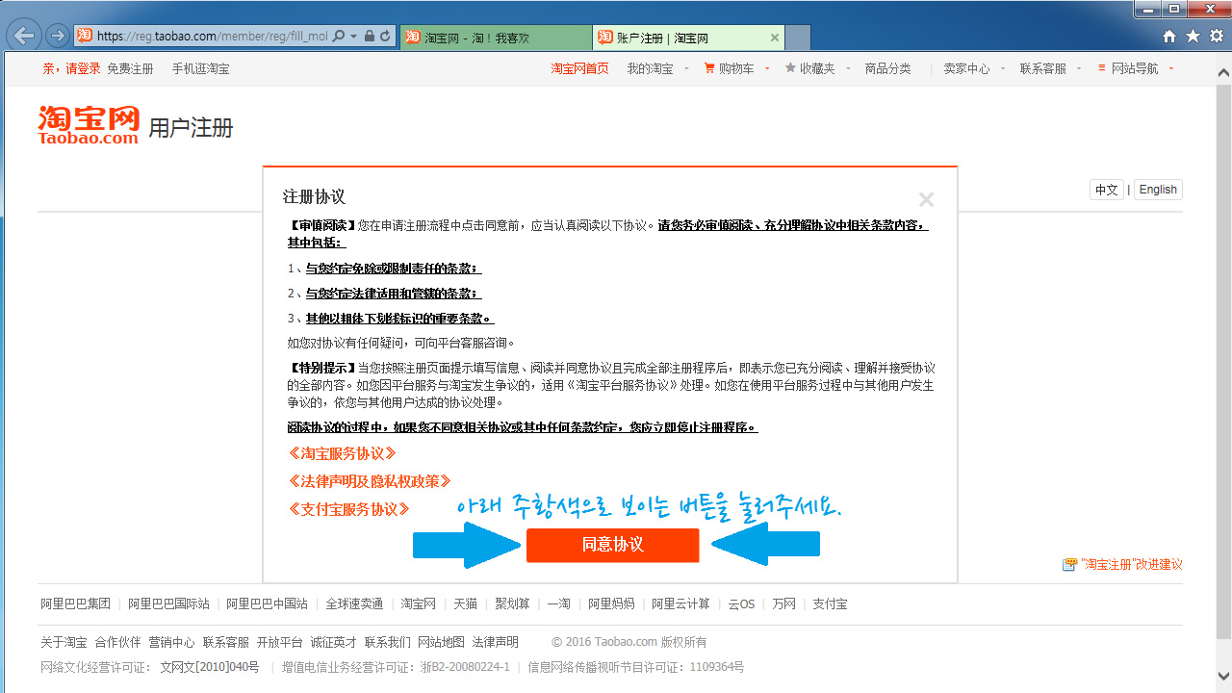
Task: Open browser Tools gear icon
Action: click(1216, 37)
